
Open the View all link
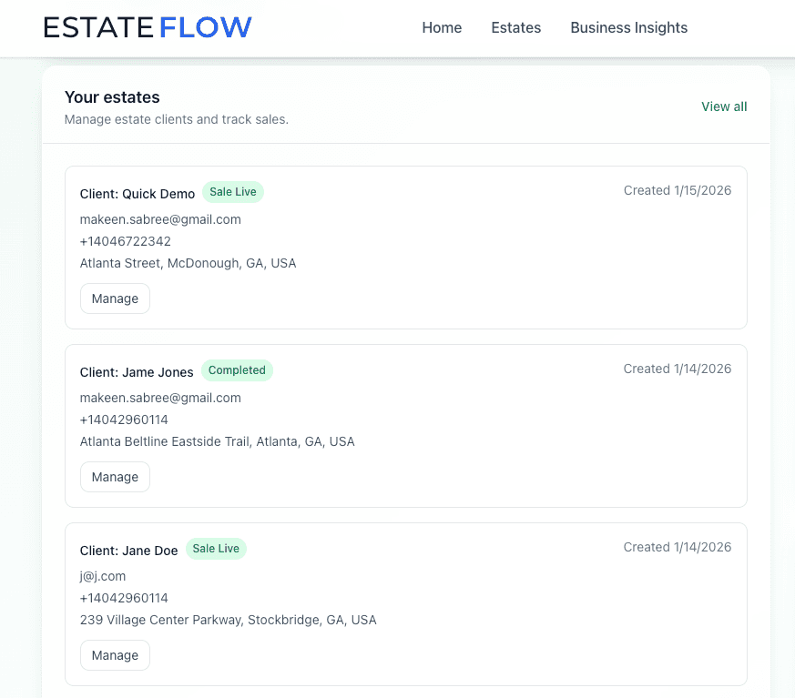coord(723,106)
